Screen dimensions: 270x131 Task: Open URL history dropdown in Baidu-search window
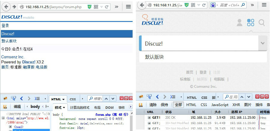[x=199, y=5]
